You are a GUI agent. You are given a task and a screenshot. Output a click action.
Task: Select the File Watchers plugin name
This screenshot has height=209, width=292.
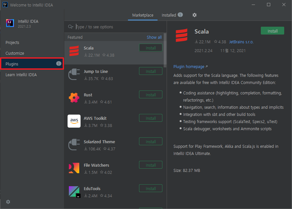[x=96, y=165]
